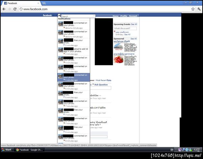Screen dimensions: 203x159
Task: Open the comment notification from 4 minutes ago
Action: [73, 60]
